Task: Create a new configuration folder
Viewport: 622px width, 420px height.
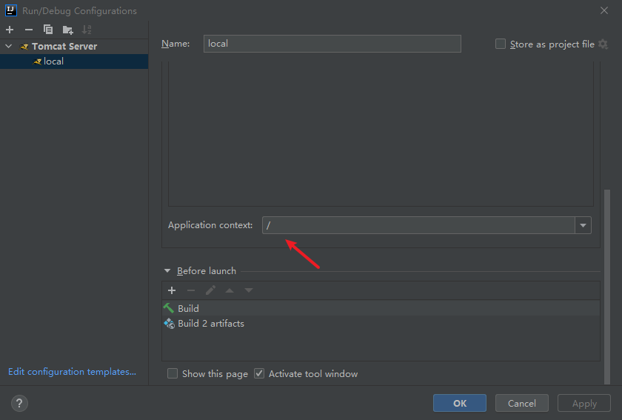Action: (x=68, y=30)
